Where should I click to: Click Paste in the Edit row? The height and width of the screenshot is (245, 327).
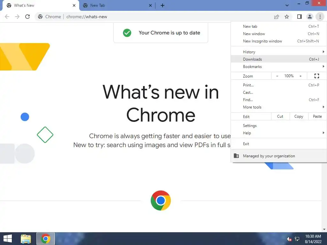click(x=317, y=116)
